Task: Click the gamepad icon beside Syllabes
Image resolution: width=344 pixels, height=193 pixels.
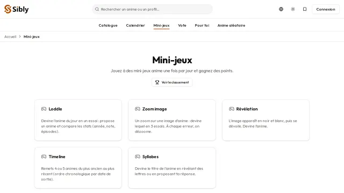Action: coord(138,157)
